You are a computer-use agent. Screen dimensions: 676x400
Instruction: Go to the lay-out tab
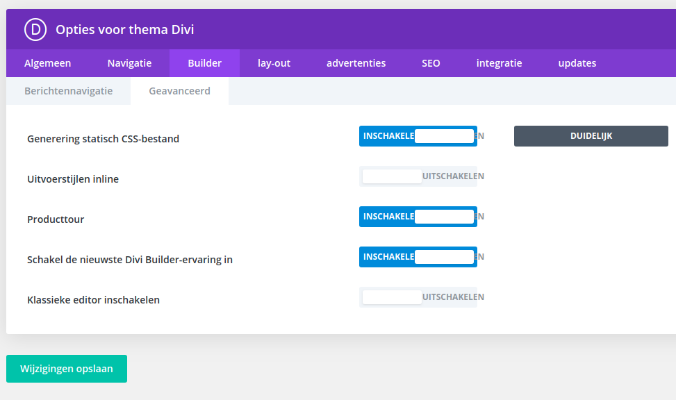pos(274,63)
